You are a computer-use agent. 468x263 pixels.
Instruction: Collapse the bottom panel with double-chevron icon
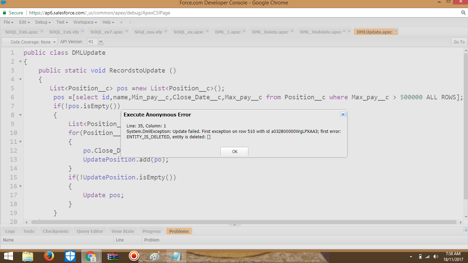(465, 230)
